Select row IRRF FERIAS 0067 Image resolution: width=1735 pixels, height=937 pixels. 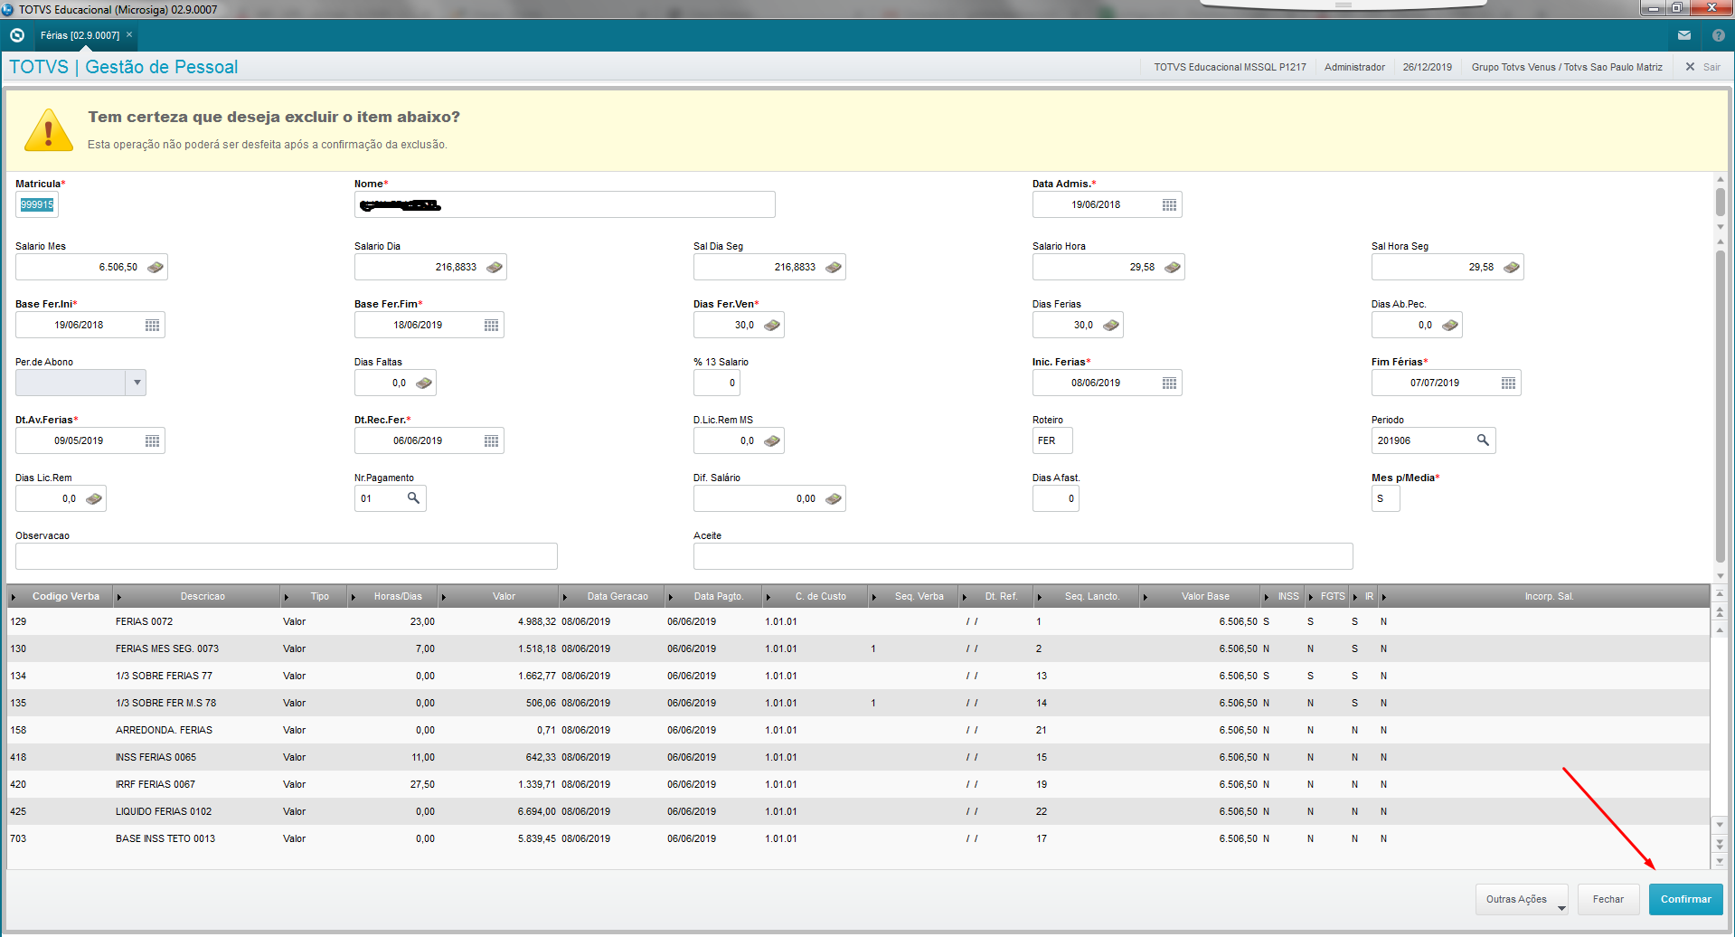click(x=858, y=785)
